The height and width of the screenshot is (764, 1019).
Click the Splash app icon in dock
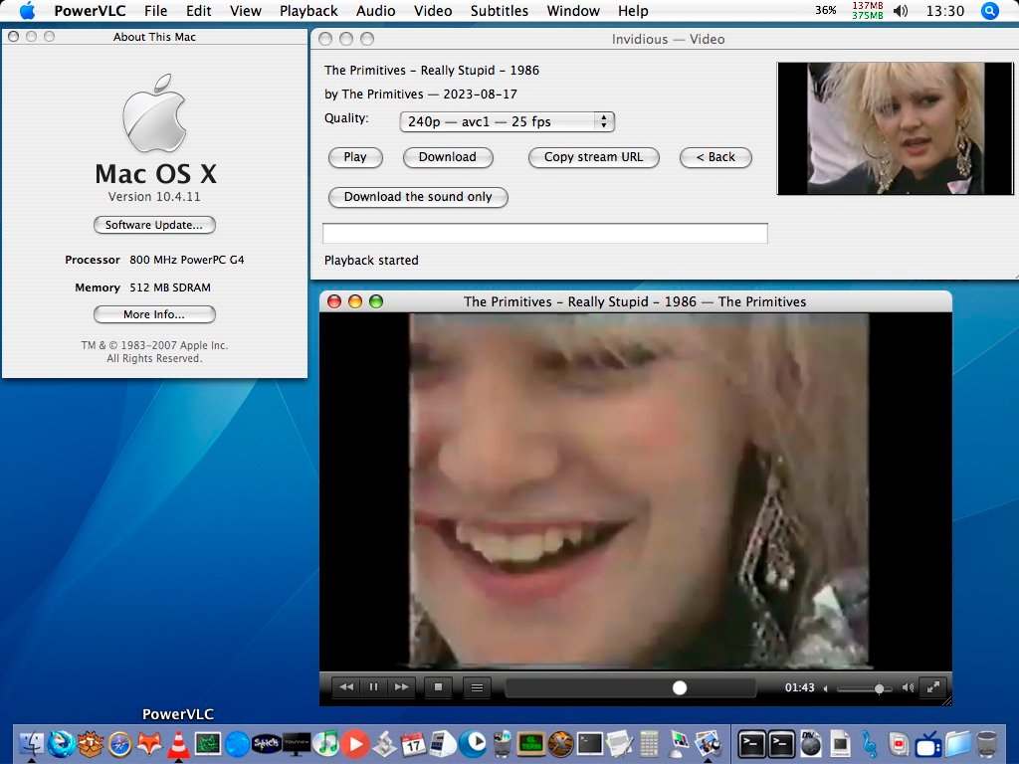click(267, 743)
